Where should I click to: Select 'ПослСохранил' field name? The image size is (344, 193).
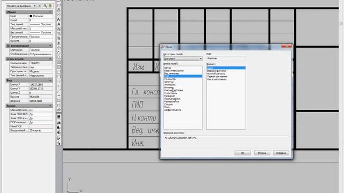pyautogui.click(x=172, y=99)
